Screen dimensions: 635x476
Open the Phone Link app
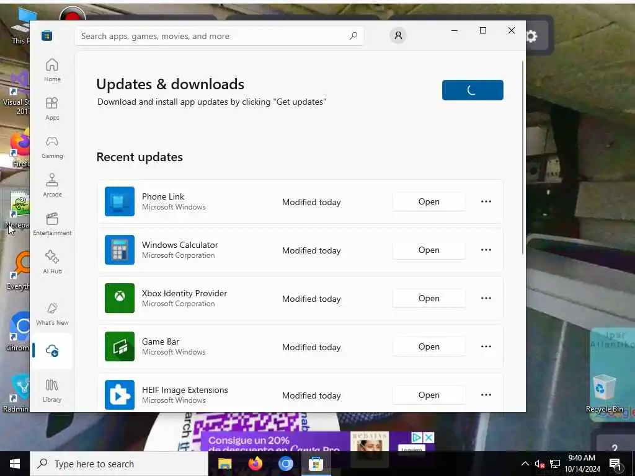(429, 201)
